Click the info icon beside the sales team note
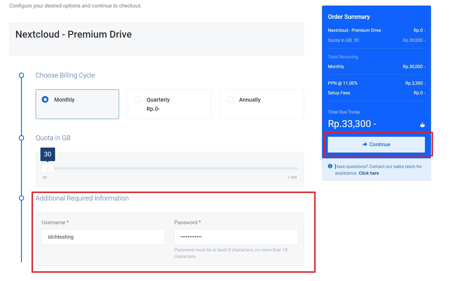459x281 pixels. (x=330, y=166)
